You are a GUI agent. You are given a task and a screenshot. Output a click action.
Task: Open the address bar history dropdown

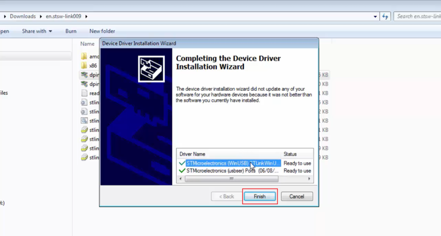click(375, 17)
